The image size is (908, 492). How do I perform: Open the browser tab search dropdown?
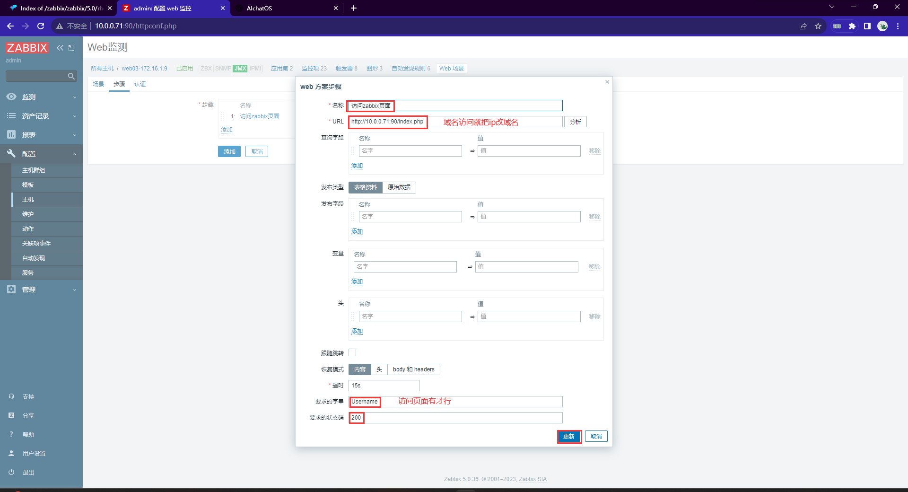point(832,7)
